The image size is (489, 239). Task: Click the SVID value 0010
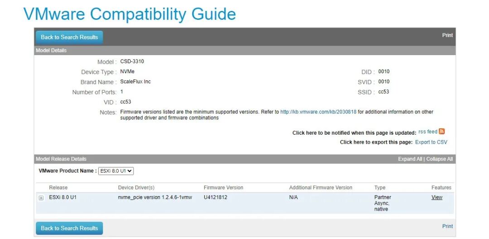point(384,81)
